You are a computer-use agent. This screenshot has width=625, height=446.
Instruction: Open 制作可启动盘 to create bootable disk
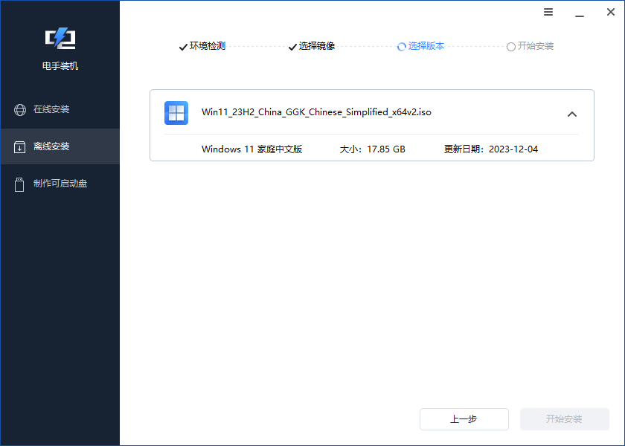point(60,184)
